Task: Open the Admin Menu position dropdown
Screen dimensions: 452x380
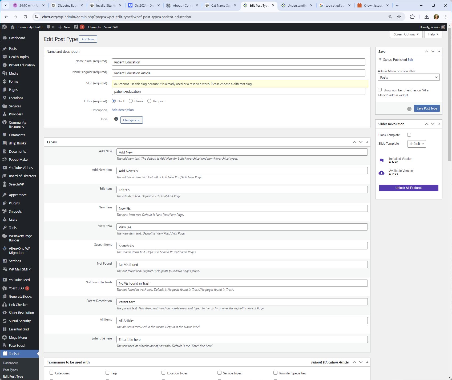Action: pyautogui.click(x=409, y=77)
